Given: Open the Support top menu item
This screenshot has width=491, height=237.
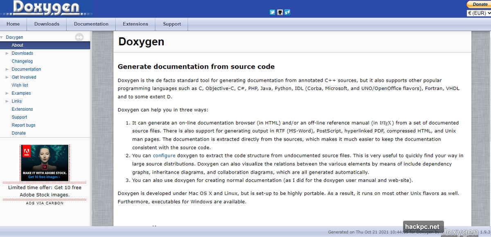Looking at the screenshot, I should click(x=172, y=24).
